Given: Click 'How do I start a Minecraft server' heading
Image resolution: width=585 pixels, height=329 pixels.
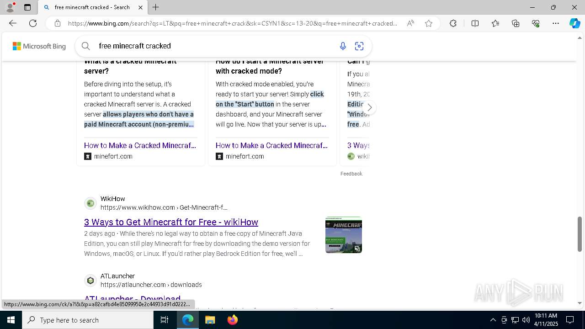Looking at the screenshot, I should click(270, 66).
